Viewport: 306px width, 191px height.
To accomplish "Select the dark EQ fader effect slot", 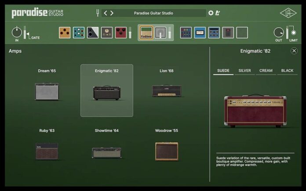I will 186,32.
